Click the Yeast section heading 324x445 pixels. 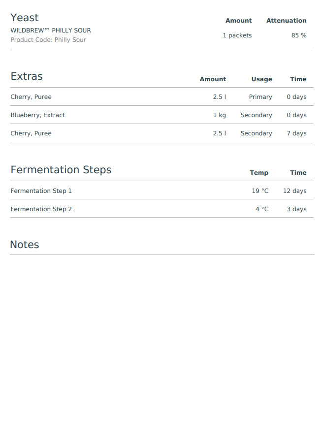[25, 18]
